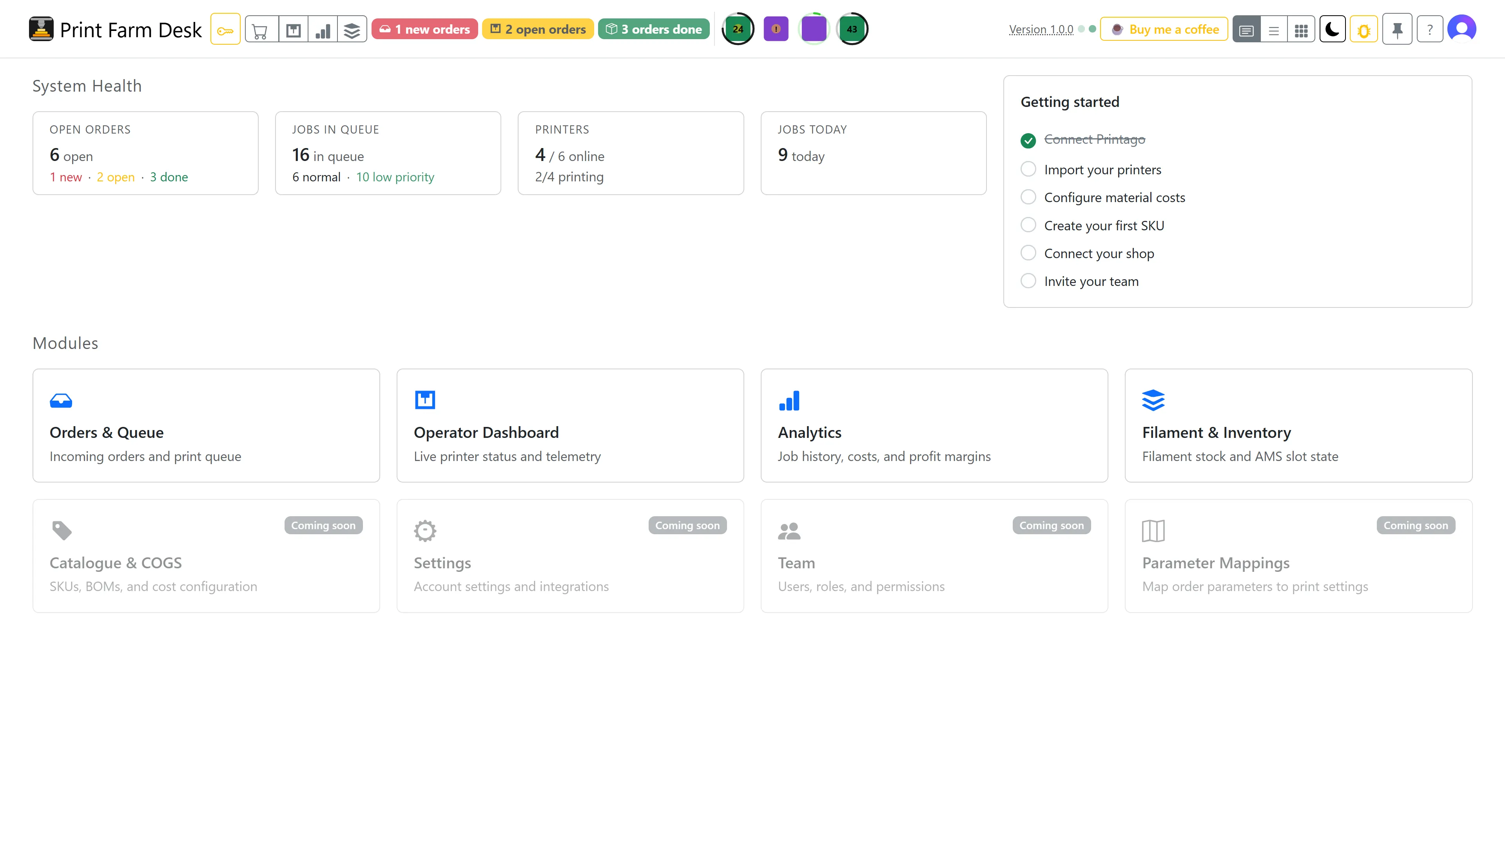Switch to the grid view icon
This screenshot has height=846, width=1505.
point(1301,30)
